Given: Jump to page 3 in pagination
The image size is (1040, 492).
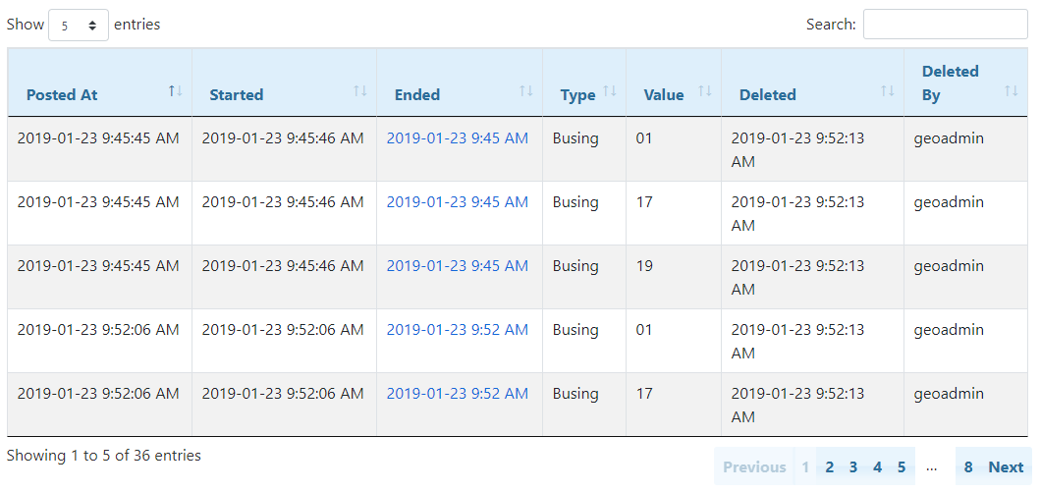Looking at the screenshot, I should tap(853, 467).
